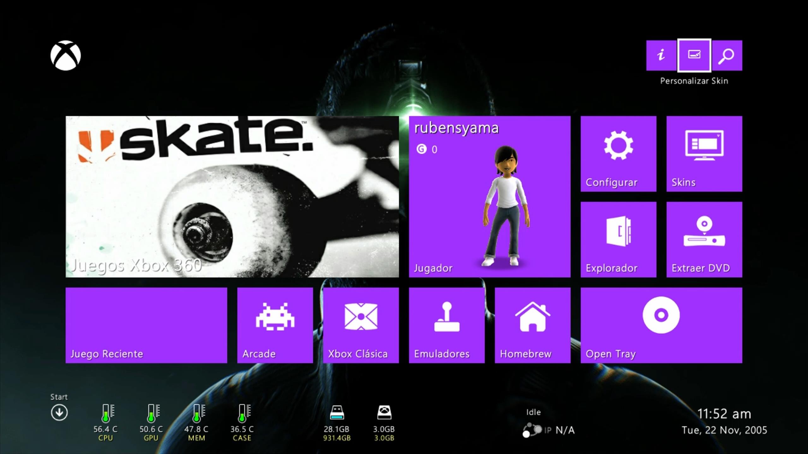
Task: Click the Personalizar Skin label
Action: tap(694, 81)
